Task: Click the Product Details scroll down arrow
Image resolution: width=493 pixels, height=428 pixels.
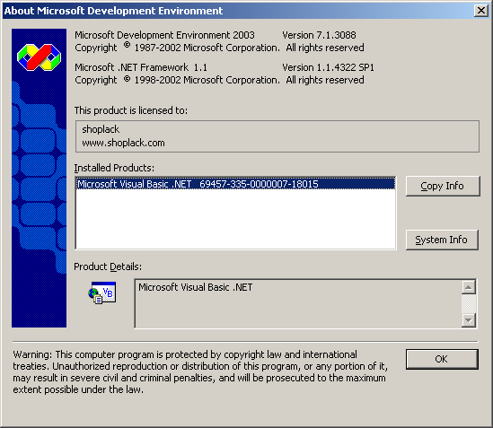Action: pos(469,320)
